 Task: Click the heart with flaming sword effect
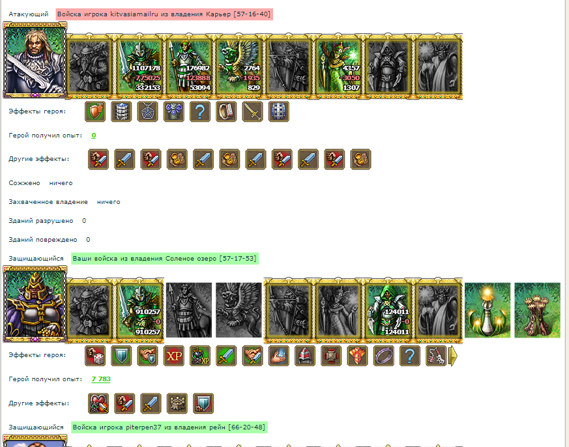(98, 403)
